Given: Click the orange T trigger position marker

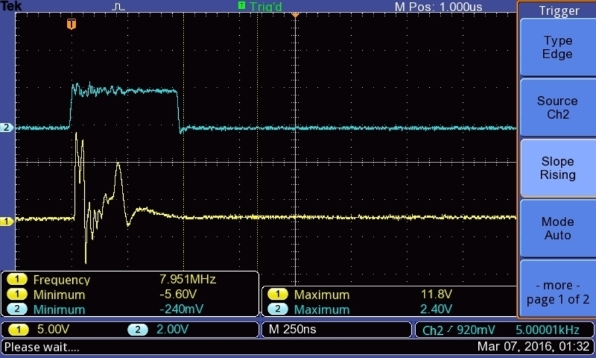Looking at the screenshot, I should 72,24.
